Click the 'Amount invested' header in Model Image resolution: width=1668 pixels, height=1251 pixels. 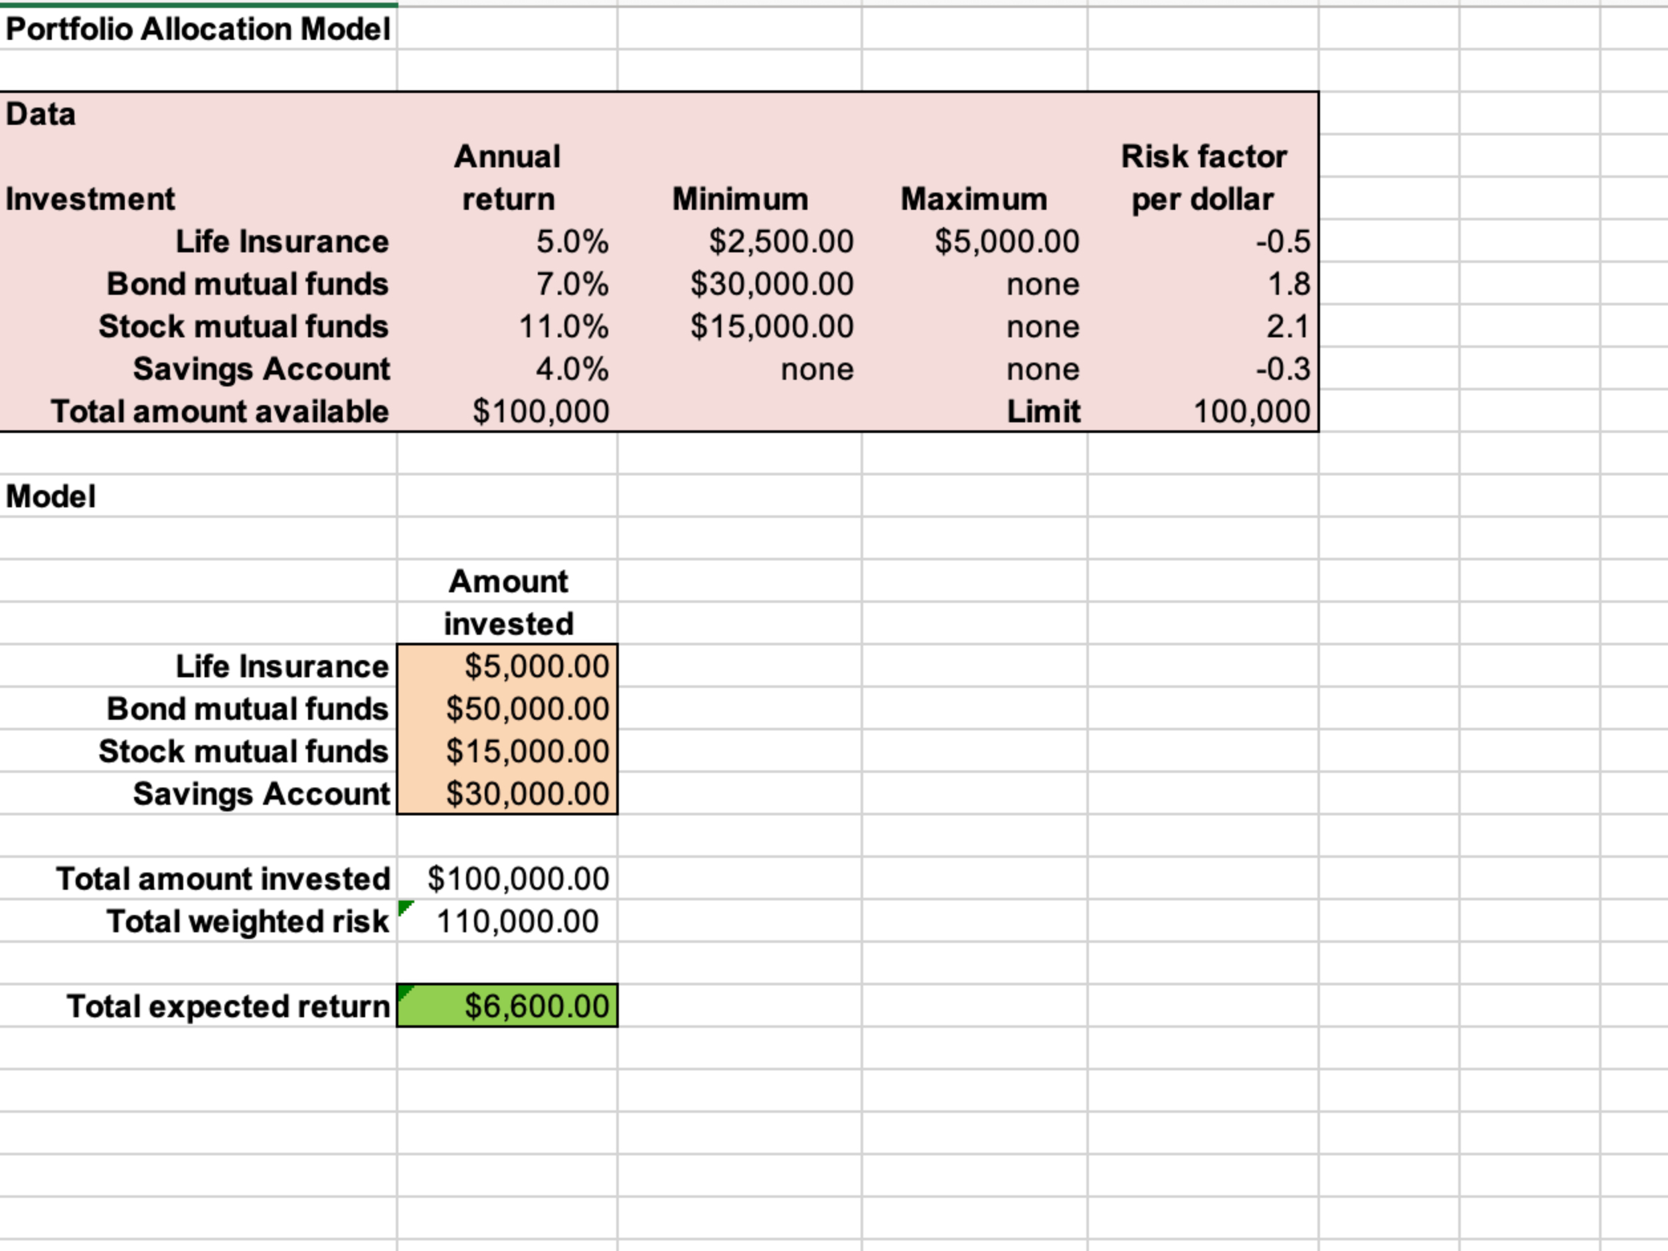click(x=507, y=602)
